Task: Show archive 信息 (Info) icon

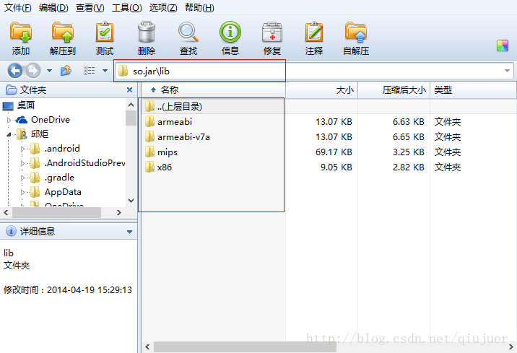Action: [230, 32]
